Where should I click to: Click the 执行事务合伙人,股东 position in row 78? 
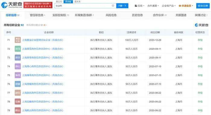[x=101, y=102]
